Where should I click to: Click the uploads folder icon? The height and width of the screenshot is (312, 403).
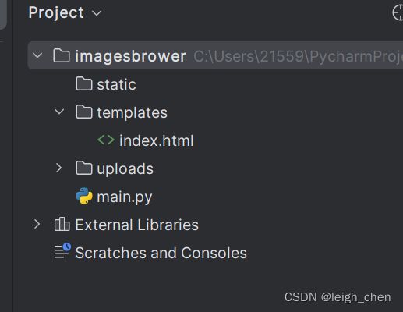[x=84, y=168]
